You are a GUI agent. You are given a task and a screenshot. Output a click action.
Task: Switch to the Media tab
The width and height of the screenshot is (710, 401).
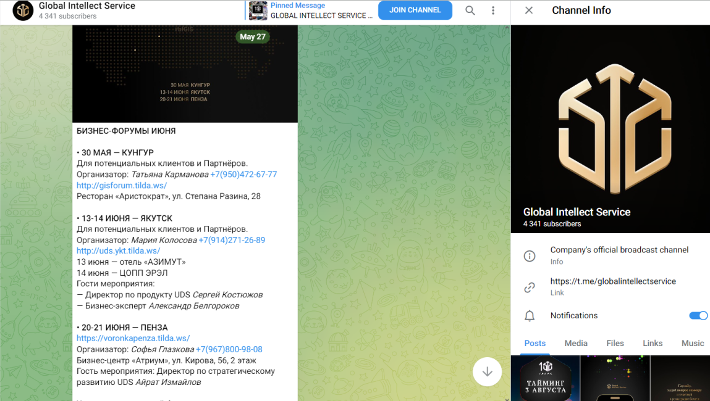click(x=576, y=343)
